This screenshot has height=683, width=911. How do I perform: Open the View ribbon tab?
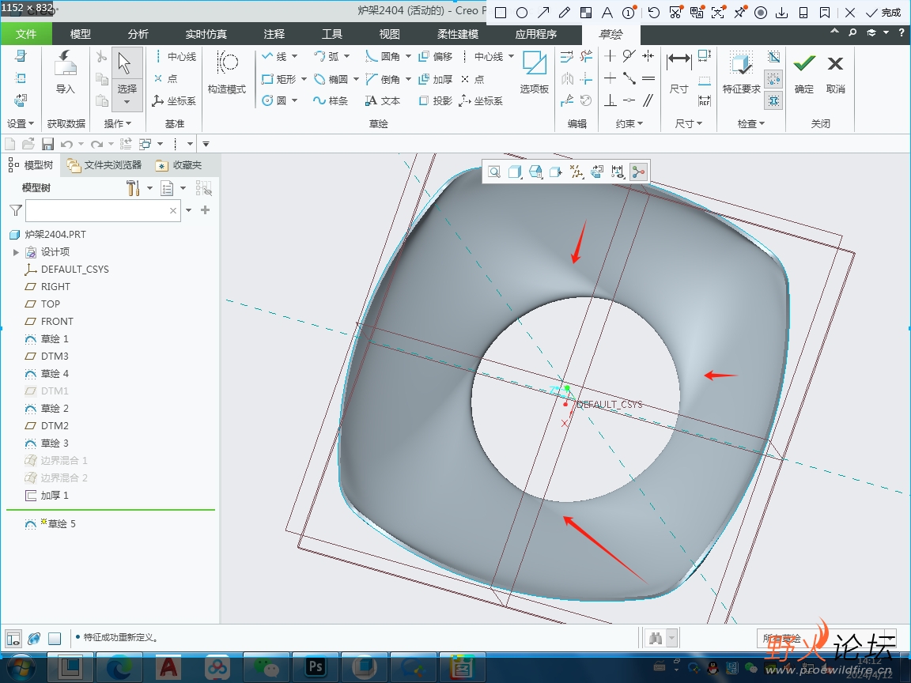[389, 34]
